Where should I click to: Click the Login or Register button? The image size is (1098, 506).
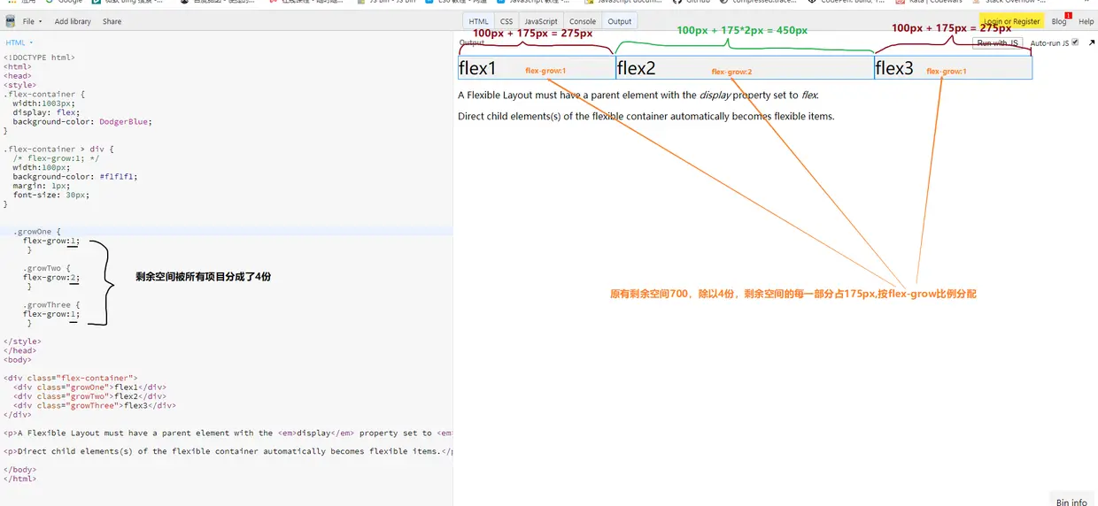tap(1011, 21)
